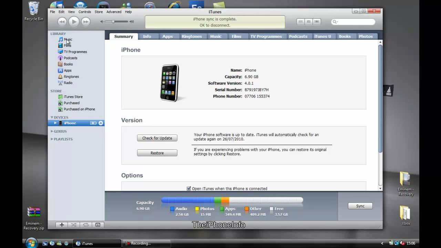
Task: Open the Windows Start menu
Action: coord(31,243)
